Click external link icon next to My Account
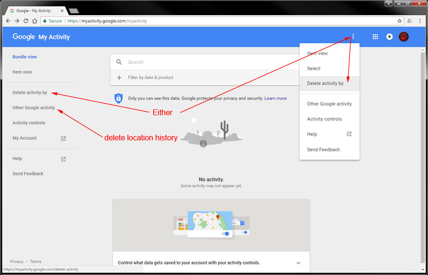Image resolution: width=428 pixels, height=275 pixels. click(x=63, y=138)
